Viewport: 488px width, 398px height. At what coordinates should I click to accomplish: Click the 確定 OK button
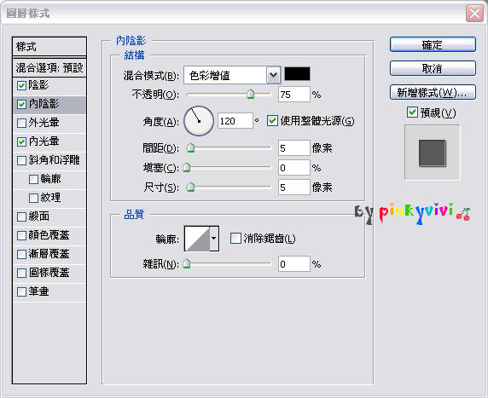(433, 45)
